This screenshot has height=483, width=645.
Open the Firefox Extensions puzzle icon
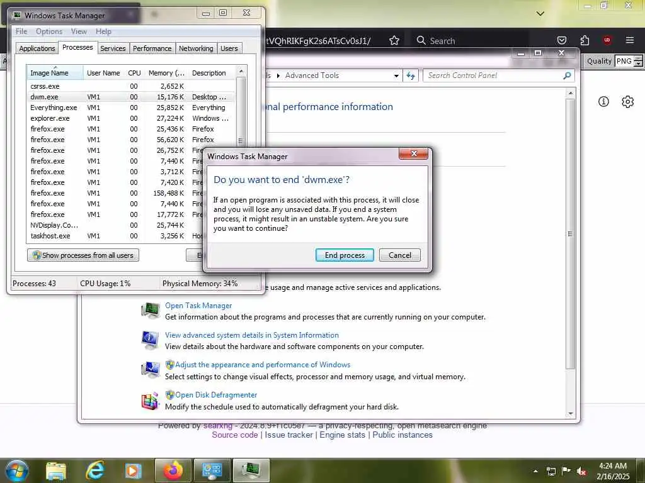(585, 40)
